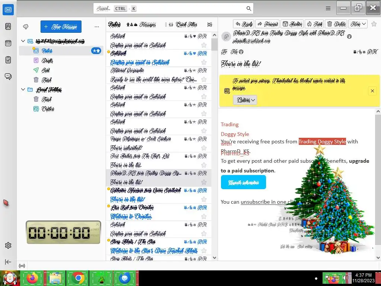The height and width of the screenshot is (286, 381).
Task: Select the Inbox folder
Action: pyautogui.click(x=61, y=51)
